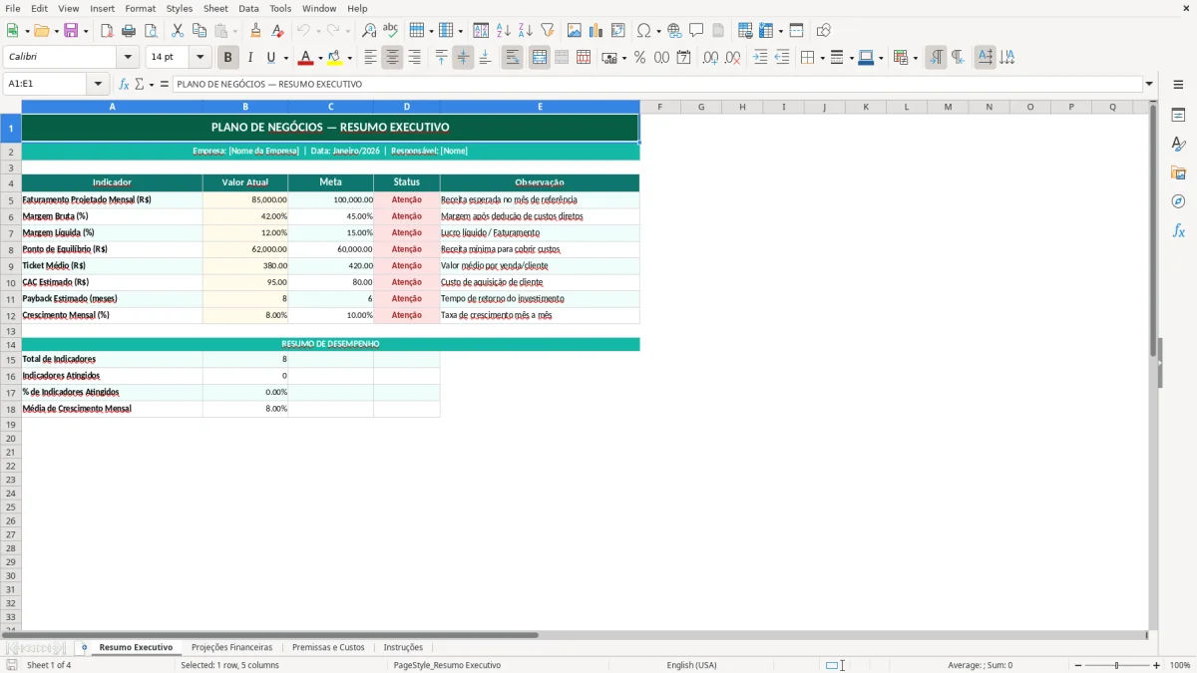Image resolution: width=1197 pixels, height=673 pixels.
Task: Open the Sheet menu
Action: point(215,8)
